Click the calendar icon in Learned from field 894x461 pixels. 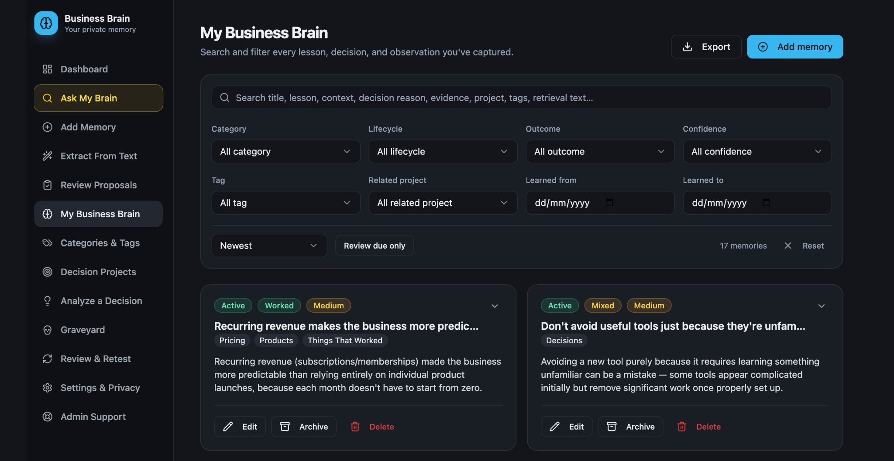(609, 202)
